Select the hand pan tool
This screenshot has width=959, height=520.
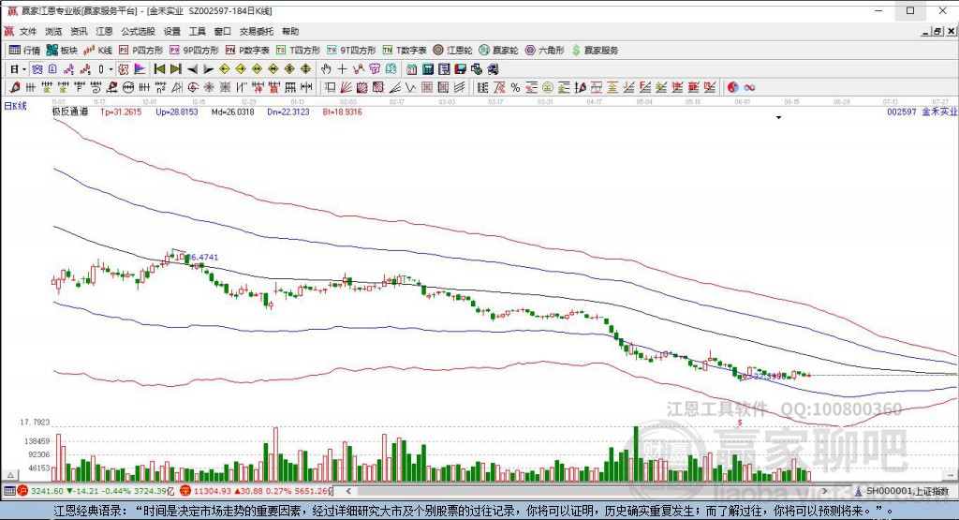[326, 69]
